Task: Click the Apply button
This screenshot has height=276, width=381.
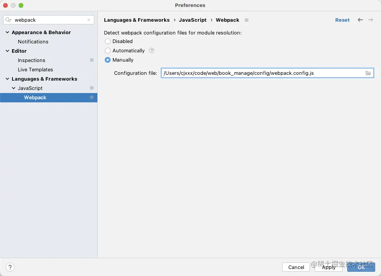Action: (329, 267)
